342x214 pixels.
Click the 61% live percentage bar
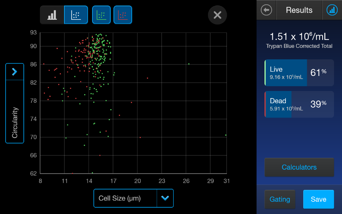pyautogui.click(x=319, y=72)
